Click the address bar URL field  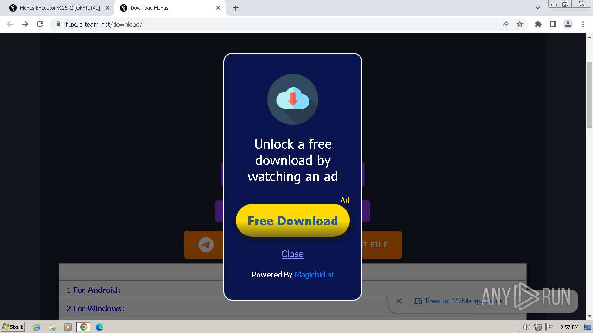278,24
